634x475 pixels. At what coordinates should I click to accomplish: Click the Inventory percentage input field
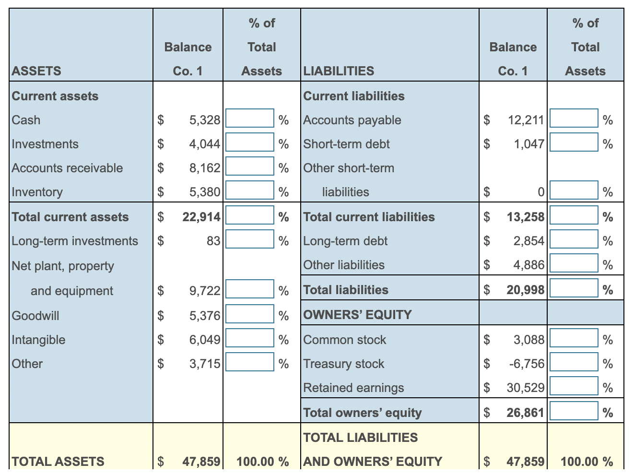249,190
